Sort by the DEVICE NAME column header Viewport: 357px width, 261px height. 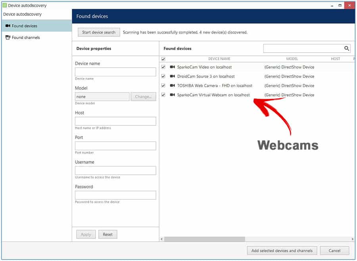pos(219,59)
